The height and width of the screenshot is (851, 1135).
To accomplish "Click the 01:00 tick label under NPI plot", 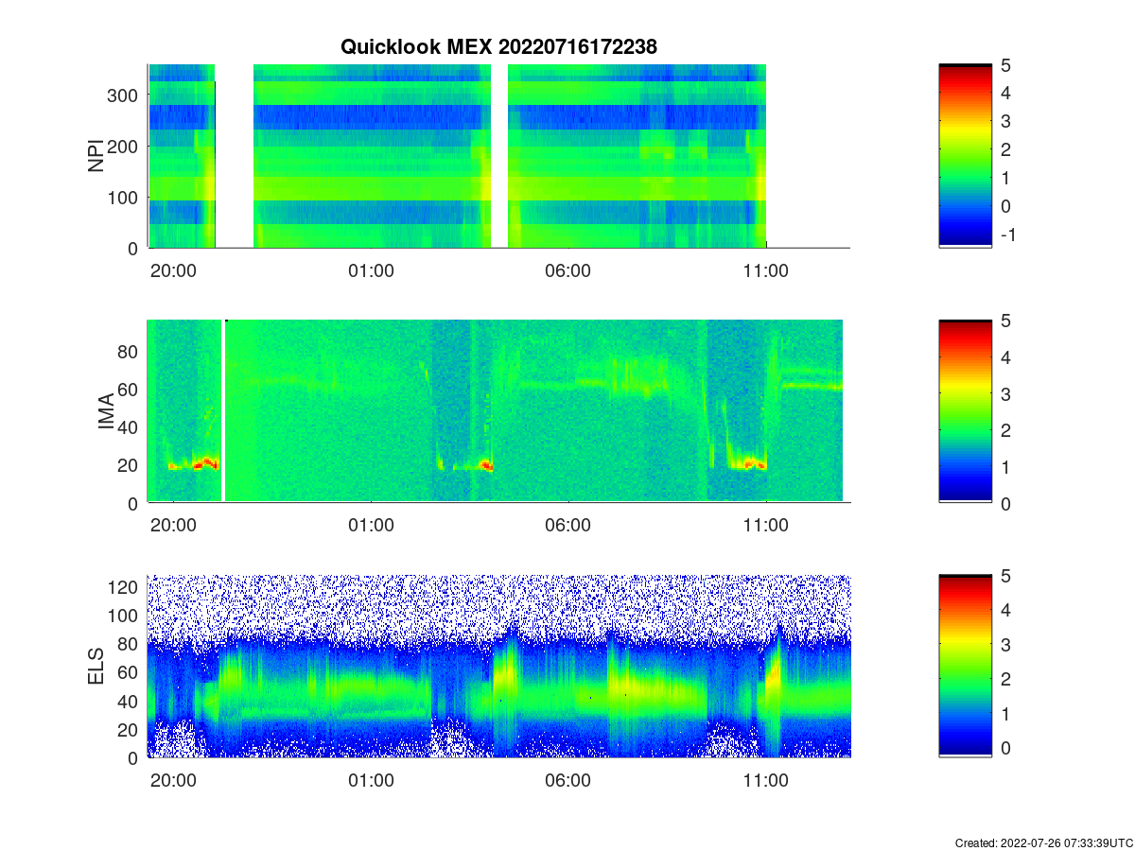I will [x=371, y=270].
